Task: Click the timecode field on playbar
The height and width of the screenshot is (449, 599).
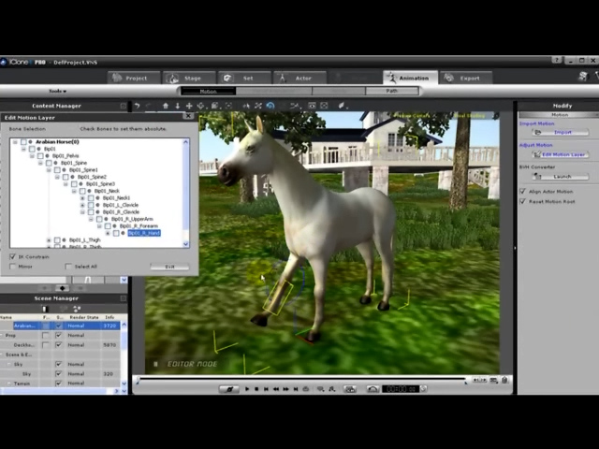Action: [401, 389]
